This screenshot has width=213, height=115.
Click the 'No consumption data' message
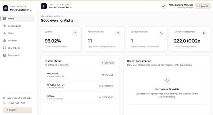167,89
